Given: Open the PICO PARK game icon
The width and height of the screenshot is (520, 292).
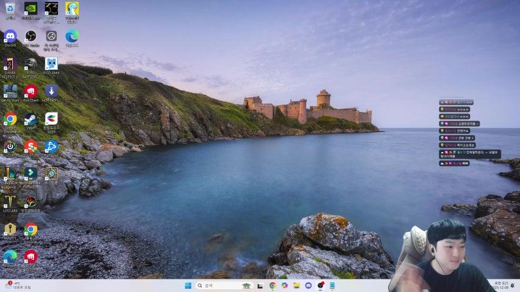Looking at the screenshot, I should (x=51, y=64).
